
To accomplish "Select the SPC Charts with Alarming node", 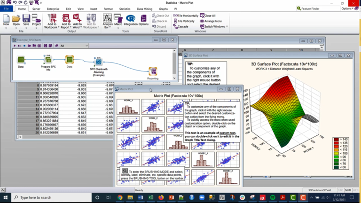I will [99, 62].
